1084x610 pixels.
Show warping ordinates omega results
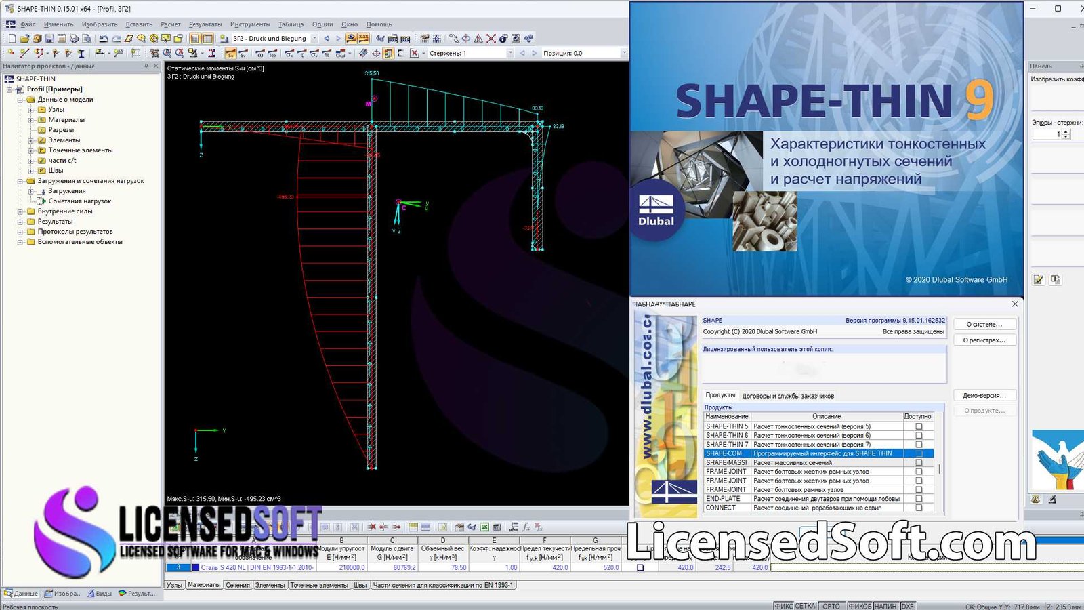[260, 53]
